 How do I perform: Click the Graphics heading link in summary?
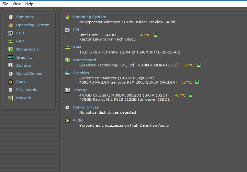pyautogui.click(x=81, y=73)
